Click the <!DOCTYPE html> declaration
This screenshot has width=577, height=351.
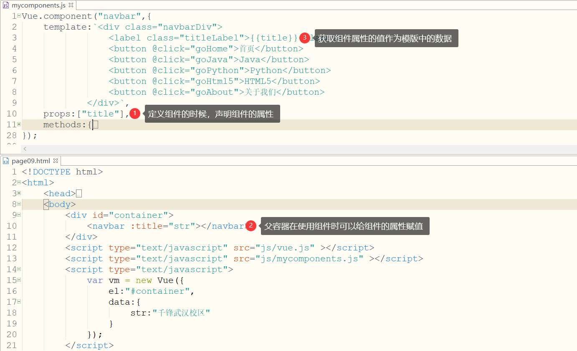click(x=62, y=172)
